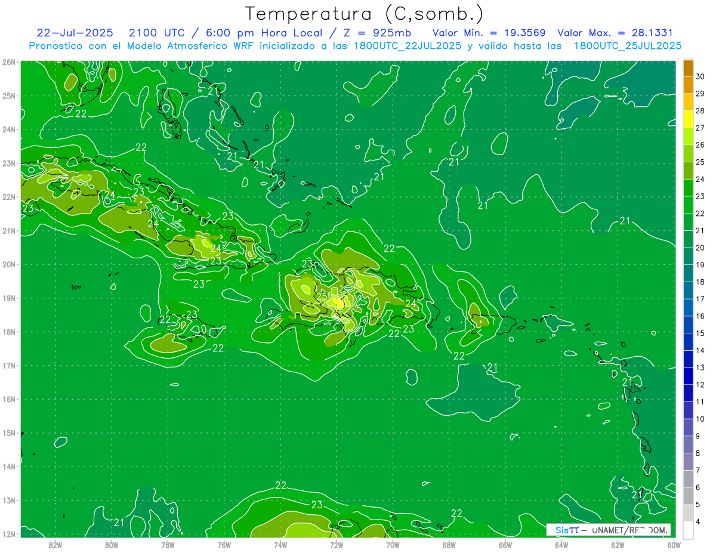
Task: Click the 76W longitude axis label
Action: [224, 545]
